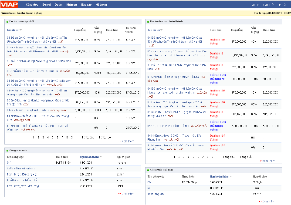The height and width of the screenshot is (205, 291).
Task: Open Bắc Phong Sinh project in Dự án mới cập nhật
Action: pyautogui.click(x=38, y=118)
